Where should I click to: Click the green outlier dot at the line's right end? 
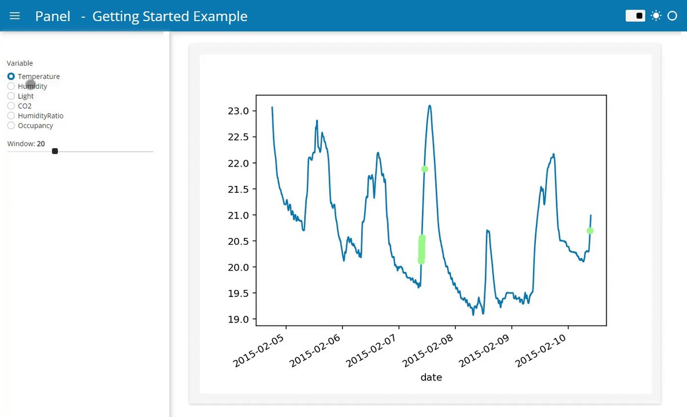point(590,231)
